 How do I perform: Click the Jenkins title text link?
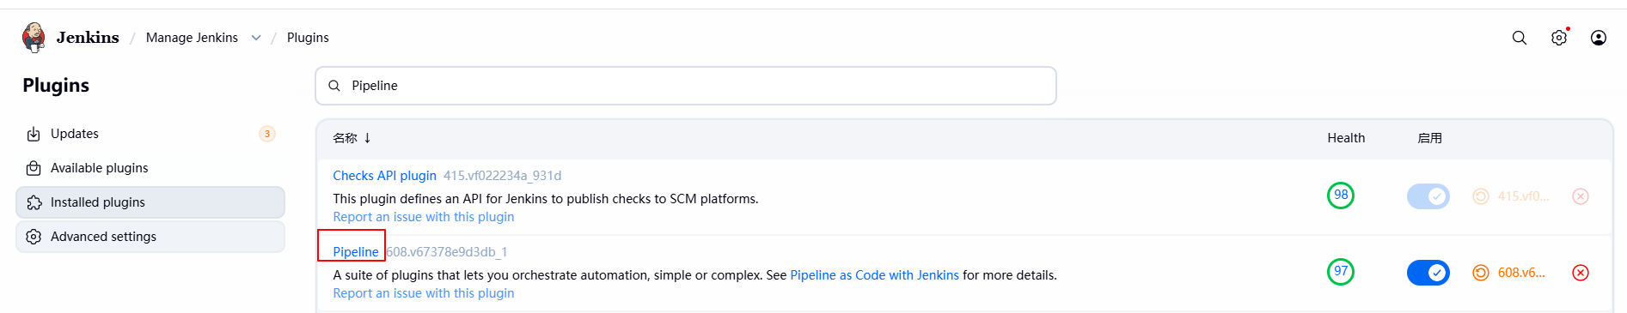click(x=88, y=38)
